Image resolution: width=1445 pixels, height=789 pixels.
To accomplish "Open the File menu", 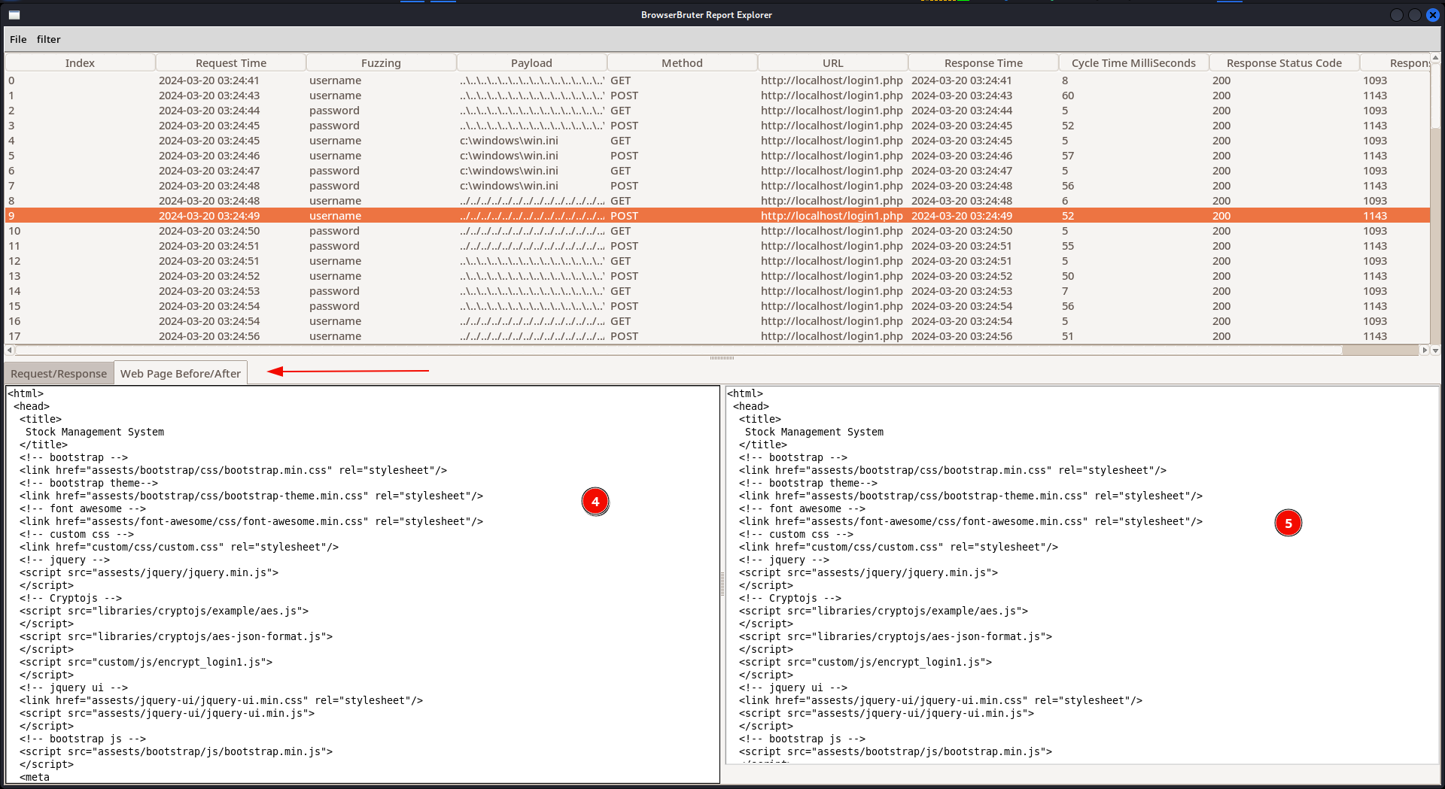I will [x=18, y=39].
